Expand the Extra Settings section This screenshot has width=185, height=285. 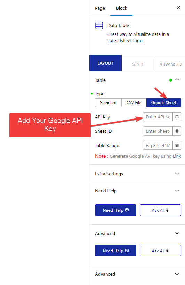point(137,174)
